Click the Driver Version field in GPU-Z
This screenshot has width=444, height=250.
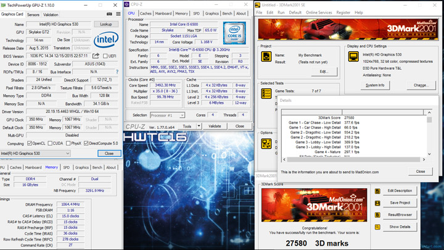point(72,112)
